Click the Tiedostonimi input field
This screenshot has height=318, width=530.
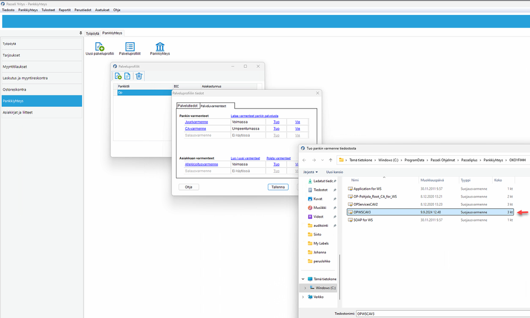coord(443,314)
